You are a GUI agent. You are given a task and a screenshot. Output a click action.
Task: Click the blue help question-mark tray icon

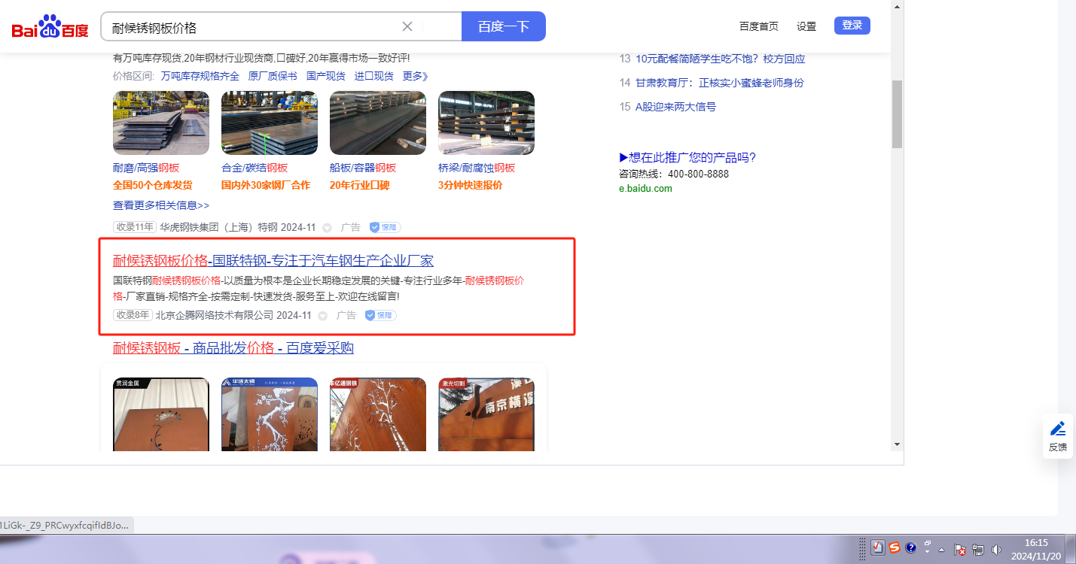[910, 547]
